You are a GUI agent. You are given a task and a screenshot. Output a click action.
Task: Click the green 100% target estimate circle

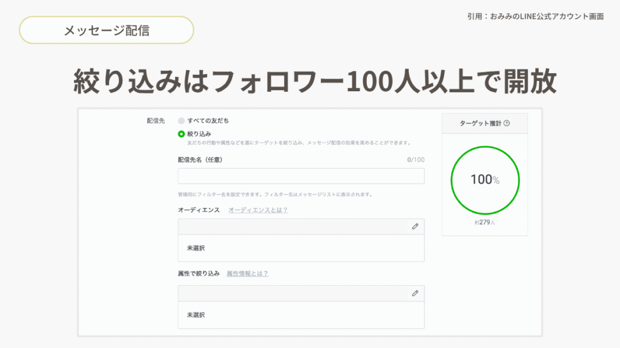click(x=484, y=180)
